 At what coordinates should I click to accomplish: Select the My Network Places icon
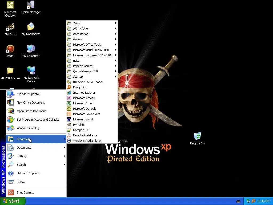(31, 75)
